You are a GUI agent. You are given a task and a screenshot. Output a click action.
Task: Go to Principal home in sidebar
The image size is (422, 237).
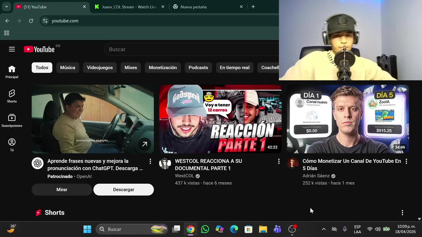12,72
